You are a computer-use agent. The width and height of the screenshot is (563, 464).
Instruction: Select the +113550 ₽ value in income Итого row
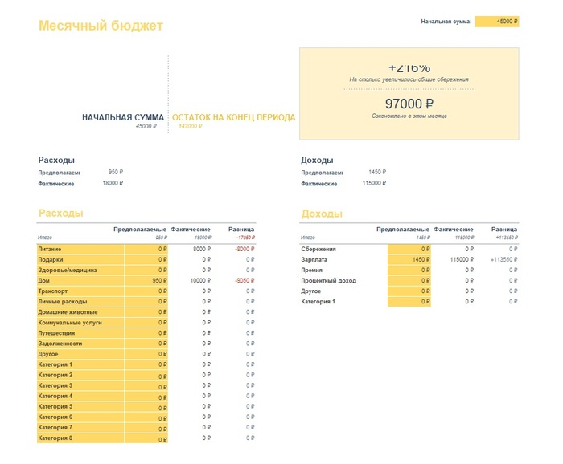click(x=507, y=238)
